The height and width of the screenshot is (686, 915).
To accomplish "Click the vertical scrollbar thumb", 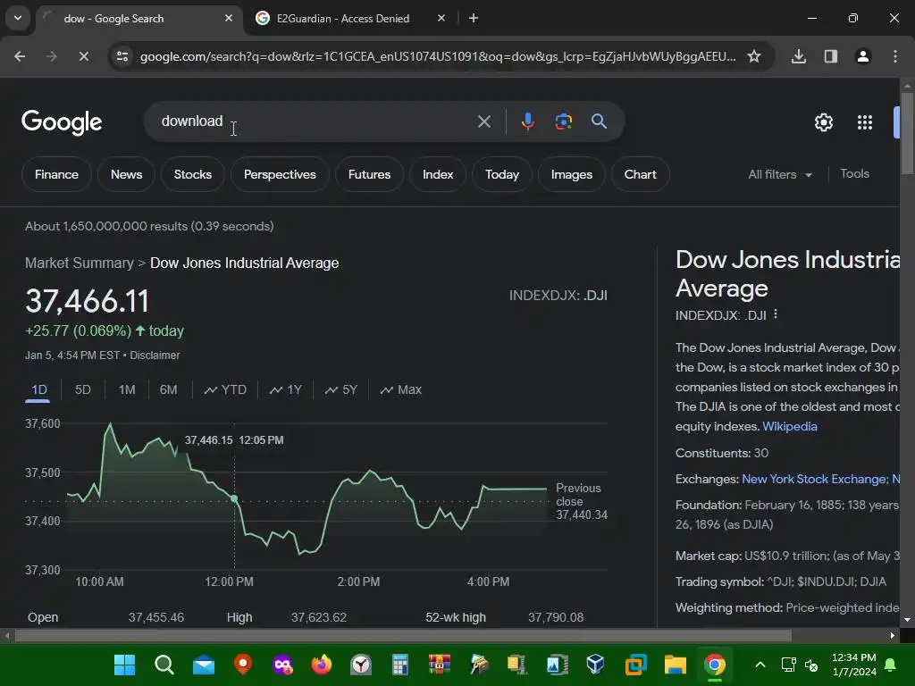I will tap(907, 133).
